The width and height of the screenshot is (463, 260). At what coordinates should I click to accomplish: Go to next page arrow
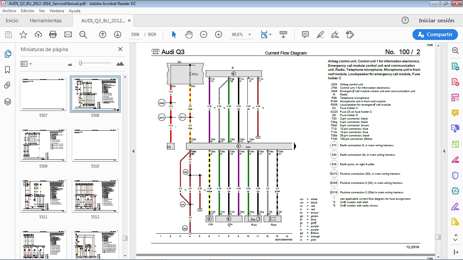coord(118,35)
